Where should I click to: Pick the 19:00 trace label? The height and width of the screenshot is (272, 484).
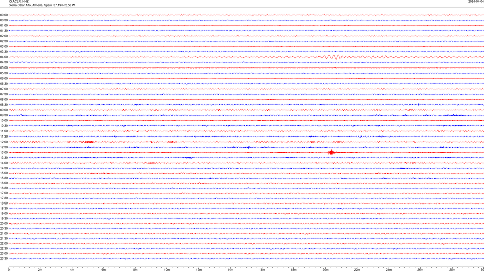coord(4,214)
